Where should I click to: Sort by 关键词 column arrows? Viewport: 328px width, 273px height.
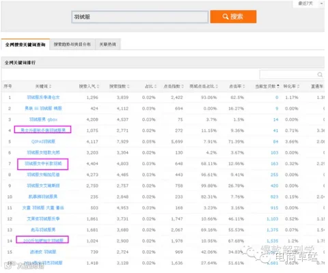pos(50,87)
